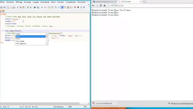
Task: Choose var_dump in the autocomplete list
Action: (30, 41)
